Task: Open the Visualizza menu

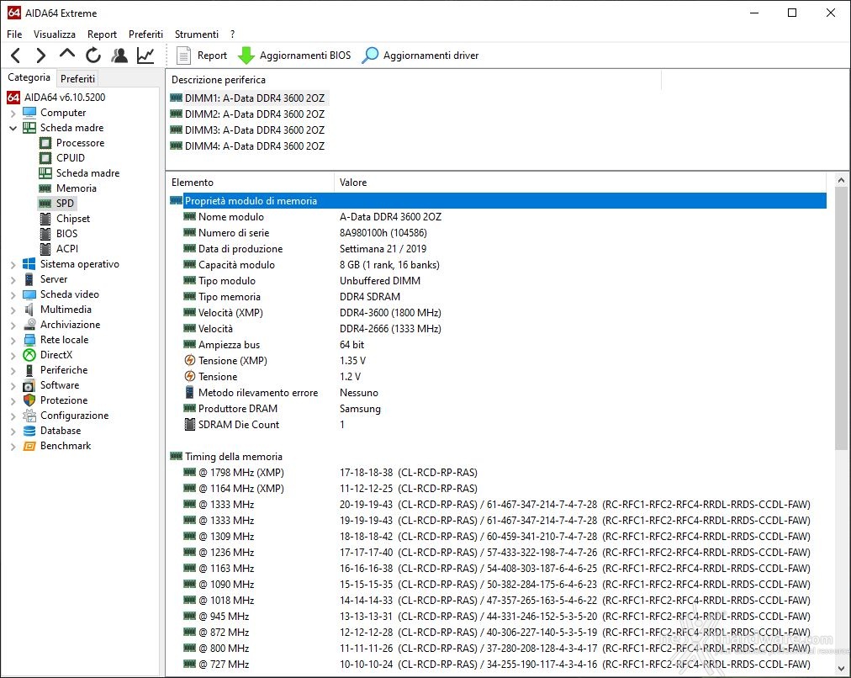Action: coord(55,34)
